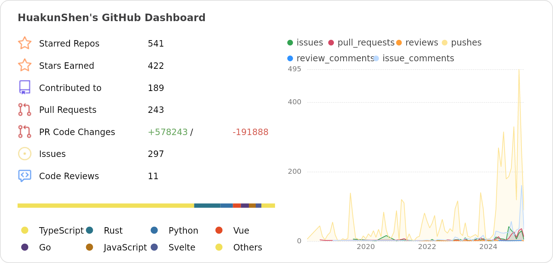Image resolution: width=553 pixels, height=263 pixels.
Task: Click the Svelte language label
Action: coord(182,248)
